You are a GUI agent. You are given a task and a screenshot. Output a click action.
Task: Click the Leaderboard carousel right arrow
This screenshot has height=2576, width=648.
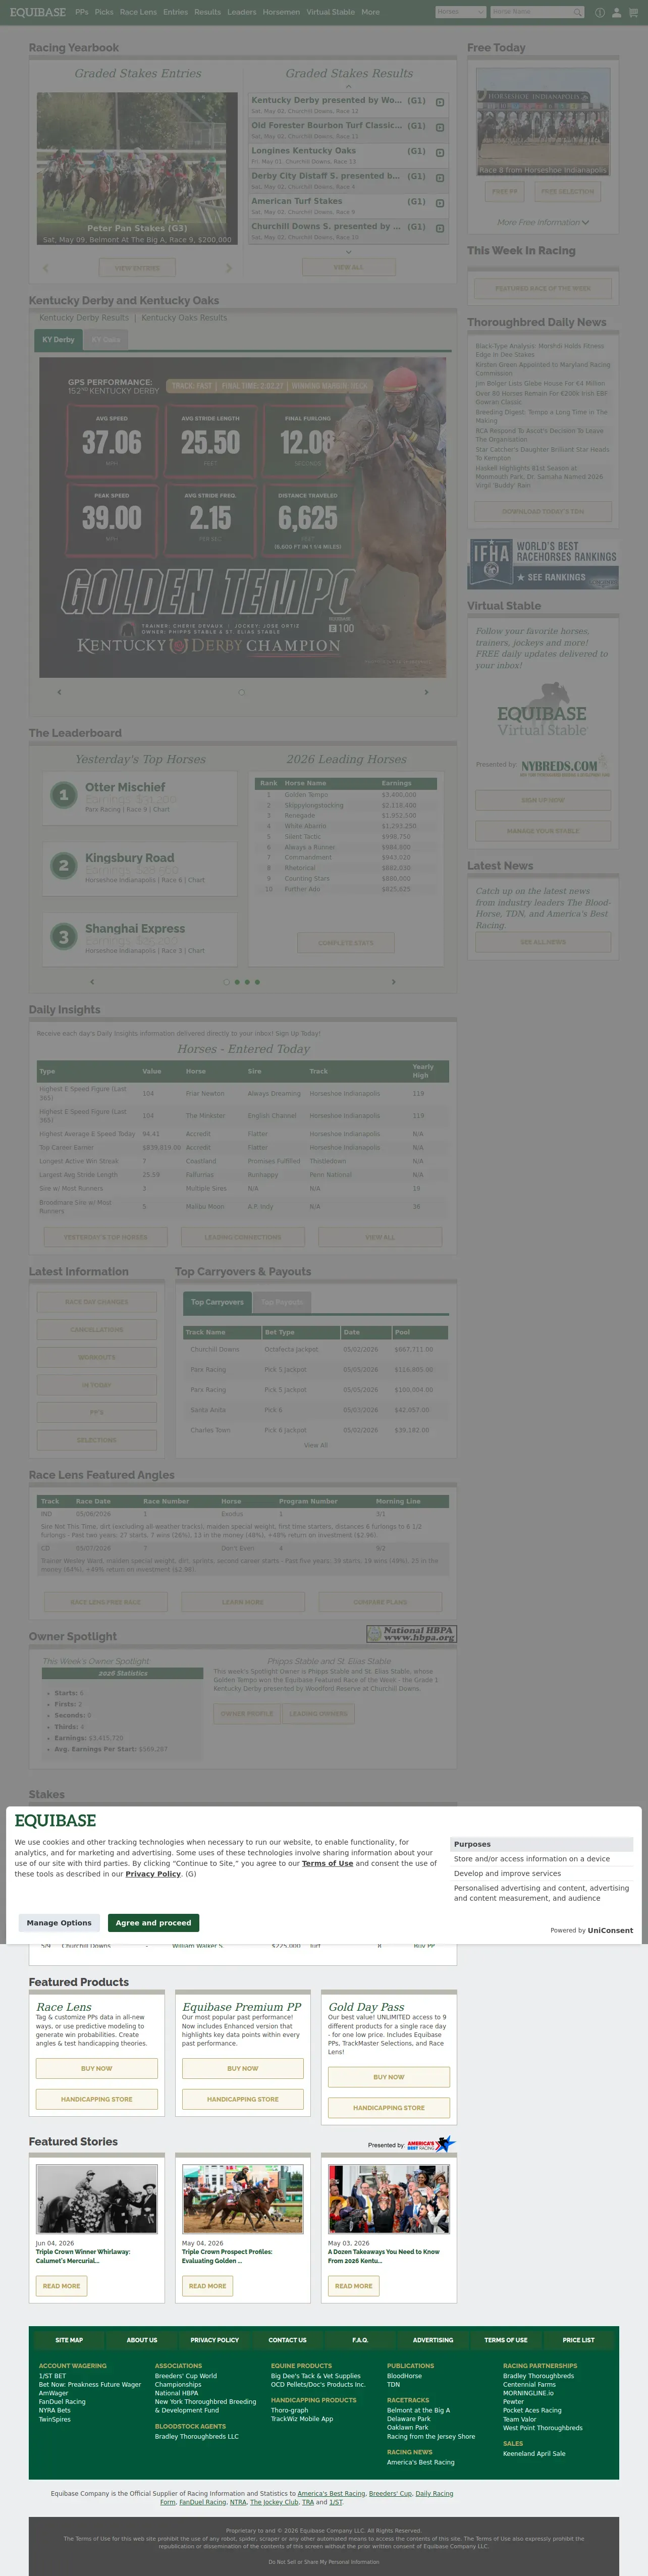point(393,982)
